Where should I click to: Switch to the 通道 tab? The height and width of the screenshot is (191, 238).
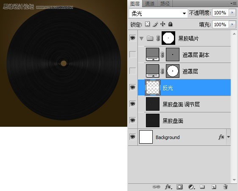pyautogui.click(x=150, y=4)
